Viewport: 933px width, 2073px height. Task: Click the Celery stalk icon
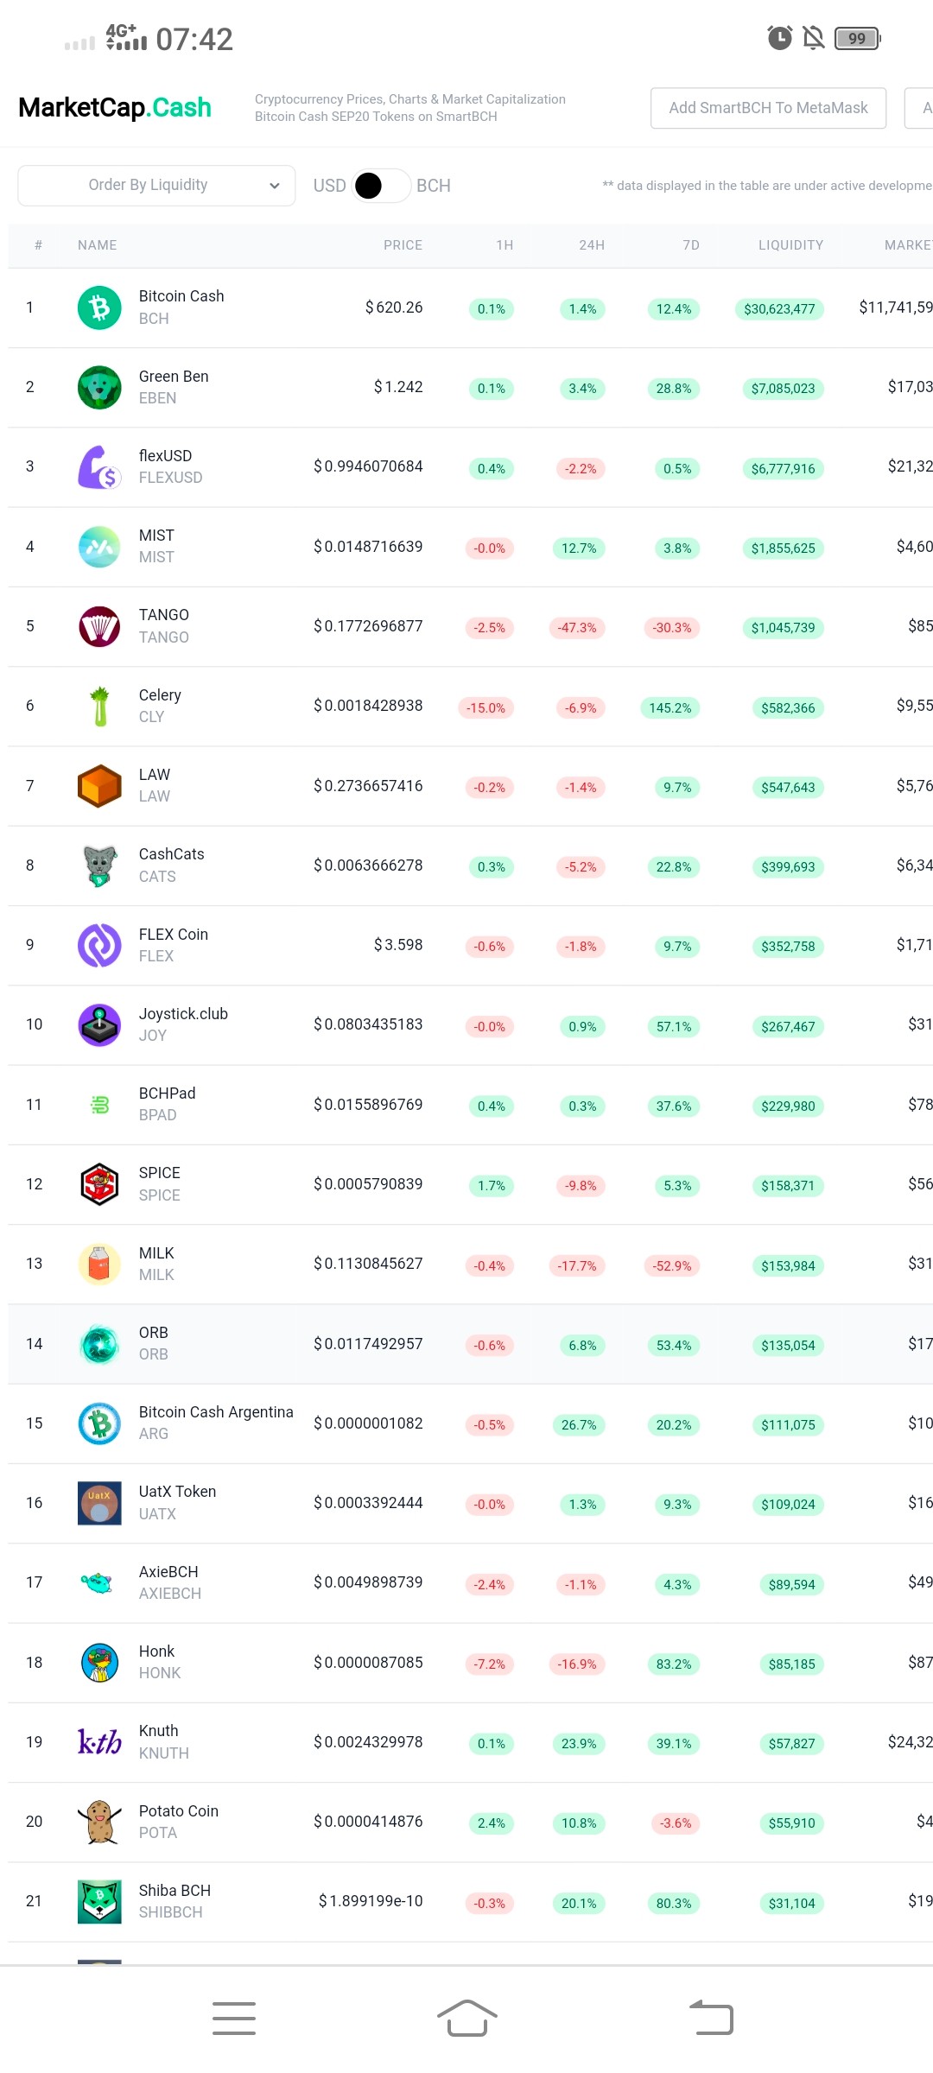[99, 706]
